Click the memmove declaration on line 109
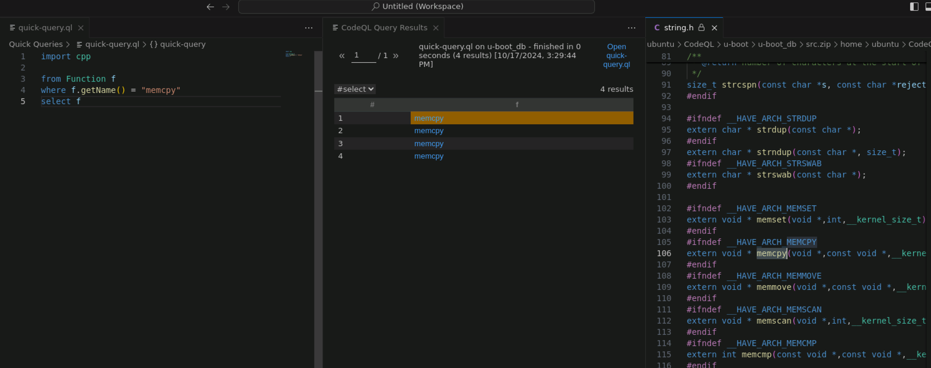The height and width of the screenshot is (368, 931). [x=774, y=288]
